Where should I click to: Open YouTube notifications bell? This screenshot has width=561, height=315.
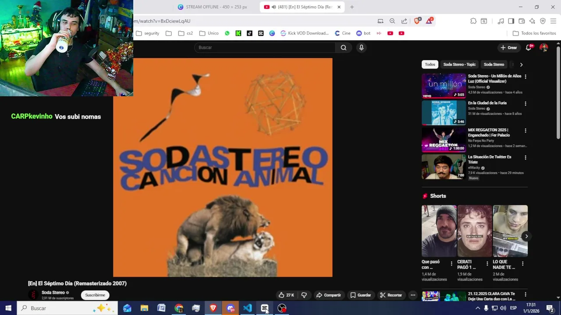click(529, 48)
